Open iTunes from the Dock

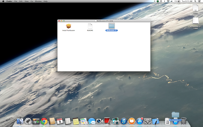pos(124,121)
